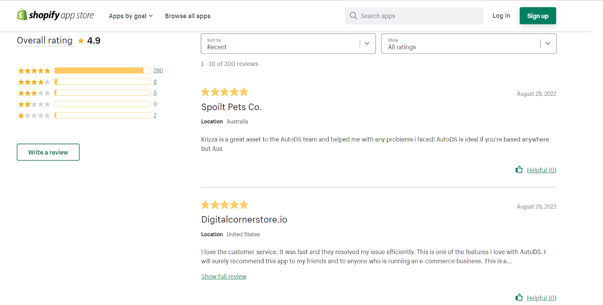The height and width of the screenshot is (305, 603).
Task: Open the Sort by Recent dropdown
Action: click(288, 44)
